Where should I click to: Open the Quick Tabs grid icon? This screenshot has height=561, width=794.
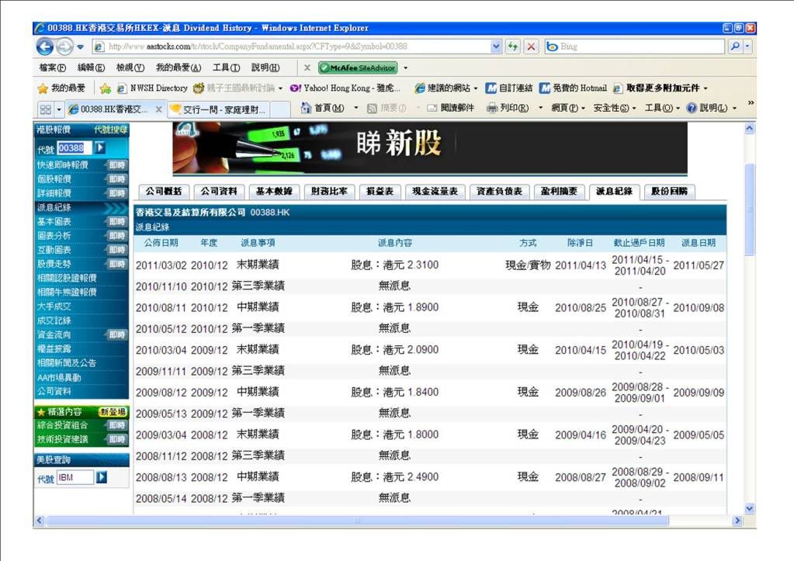point(46,109)
